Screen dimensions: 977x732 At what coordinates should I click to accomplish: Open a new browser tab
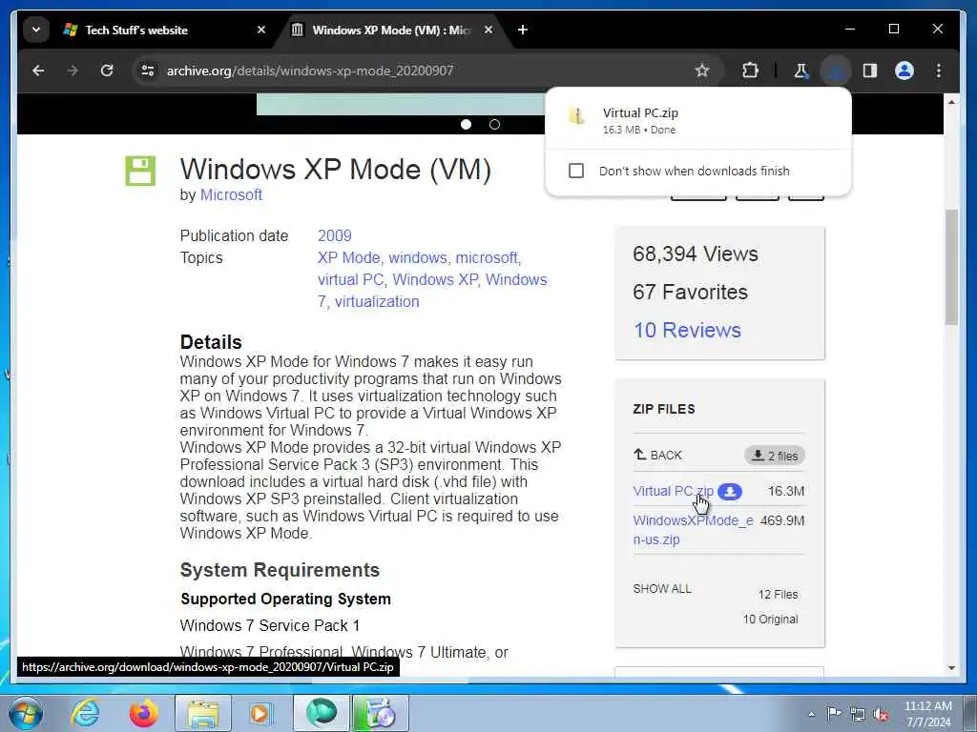click(x=523, y=30)
